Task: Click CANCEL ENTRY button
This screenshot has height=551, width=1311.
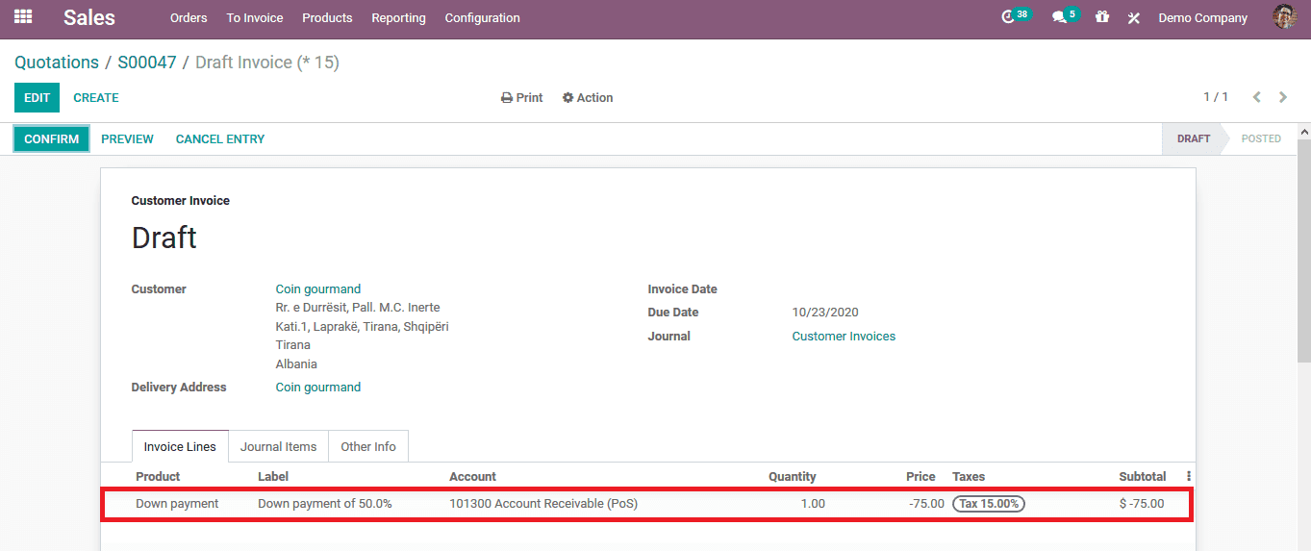Action: pos(220,138)
